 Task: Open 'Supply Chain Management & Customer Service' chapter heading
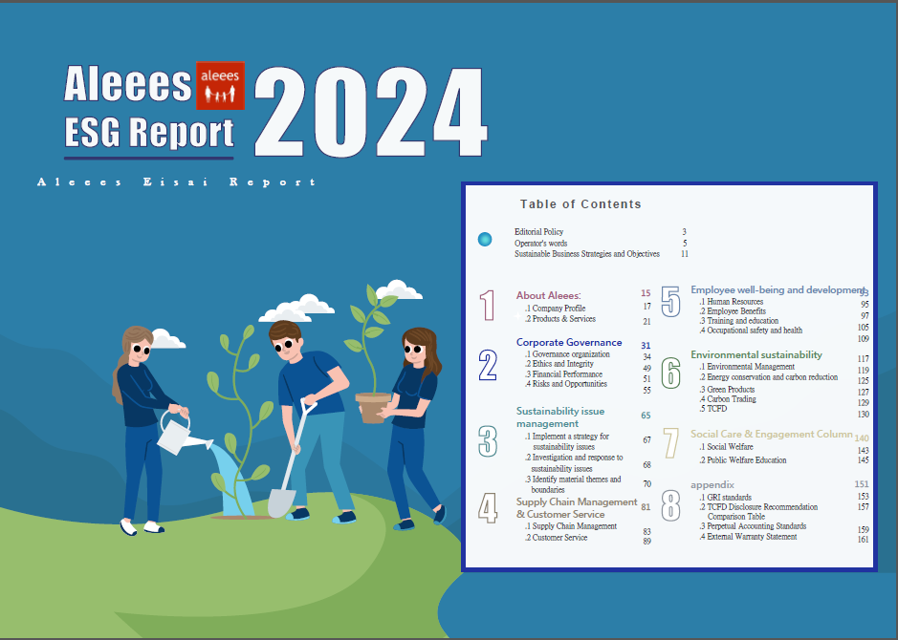click(x=577, y=508)
